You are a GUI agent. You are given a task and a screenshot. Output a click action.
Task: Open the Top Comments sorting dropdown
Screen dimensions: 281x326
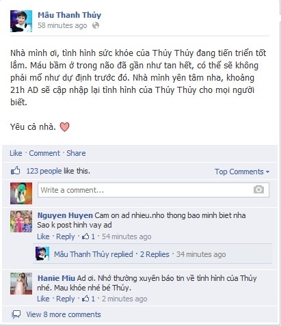coord(242,172)
